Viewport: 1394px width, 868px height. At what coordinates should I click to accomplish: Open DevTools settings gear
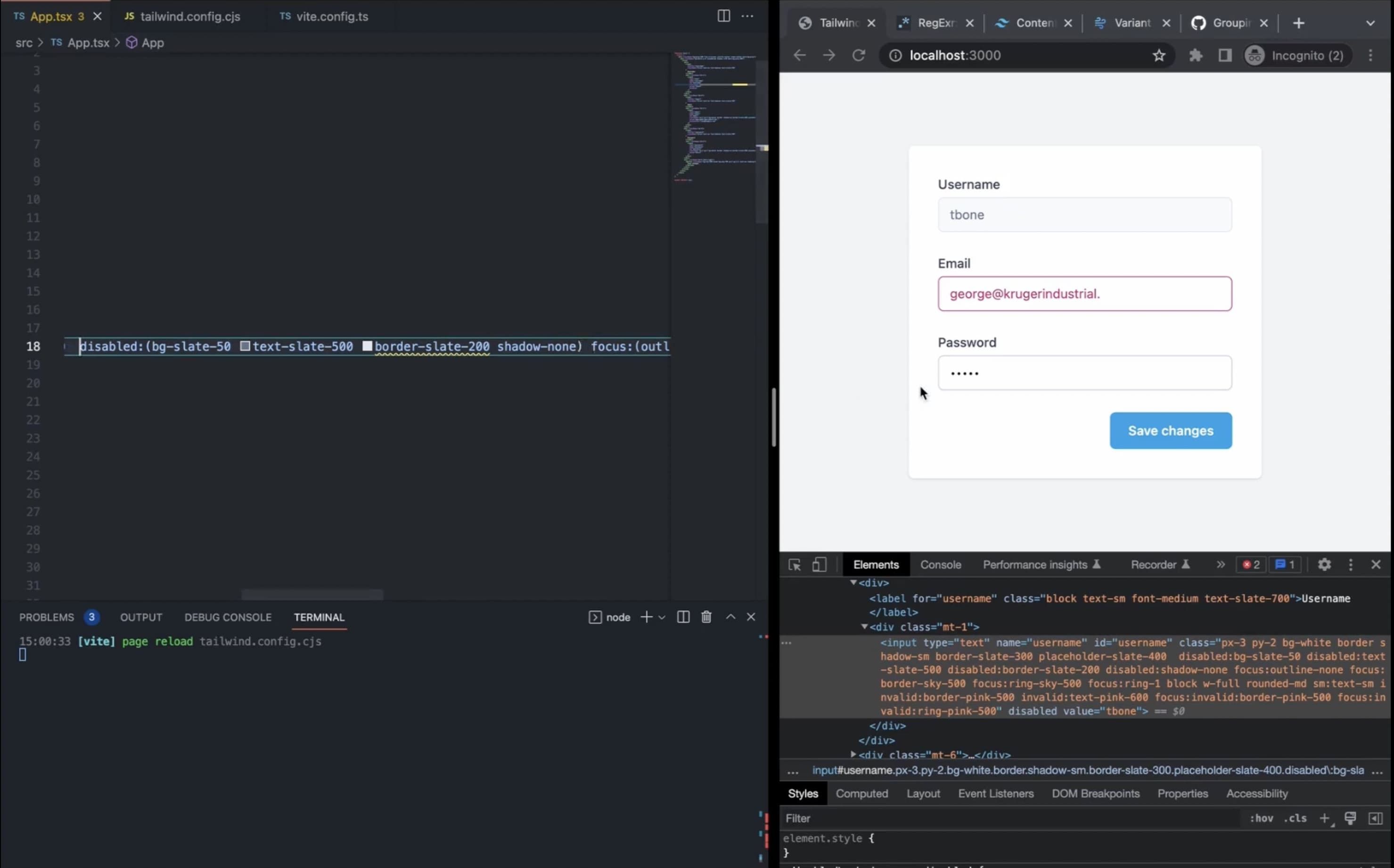point(1324,565)
